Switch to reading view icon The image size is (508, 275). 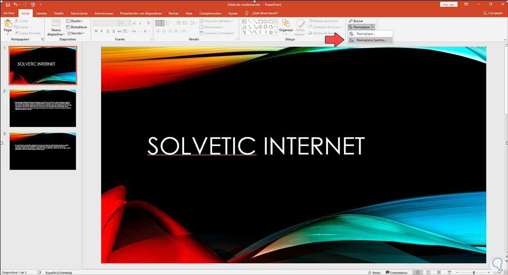[438, 272]
